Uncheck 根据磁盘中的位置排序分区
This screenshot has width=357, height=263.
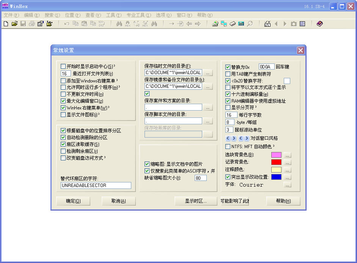pyautogui.click(x=63, y=130)
